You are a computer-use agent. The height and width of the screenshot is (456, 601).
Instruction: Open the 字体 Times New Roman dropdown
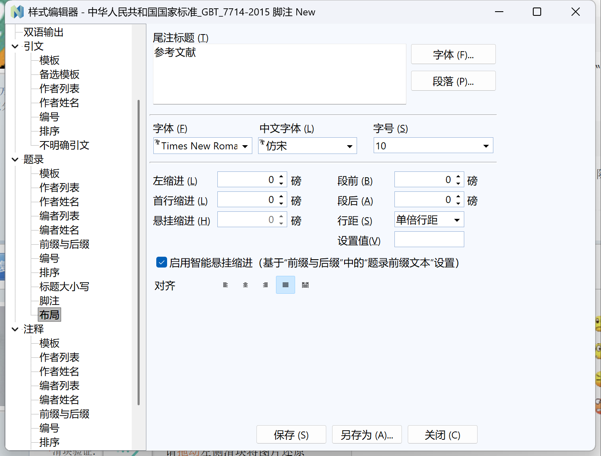coord(245,146)
